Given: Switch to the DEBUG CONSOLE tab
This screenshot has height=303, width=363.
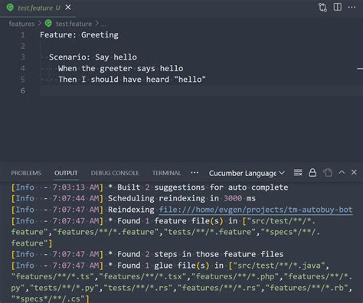Looking at the screenshot, I should (115, 173).
